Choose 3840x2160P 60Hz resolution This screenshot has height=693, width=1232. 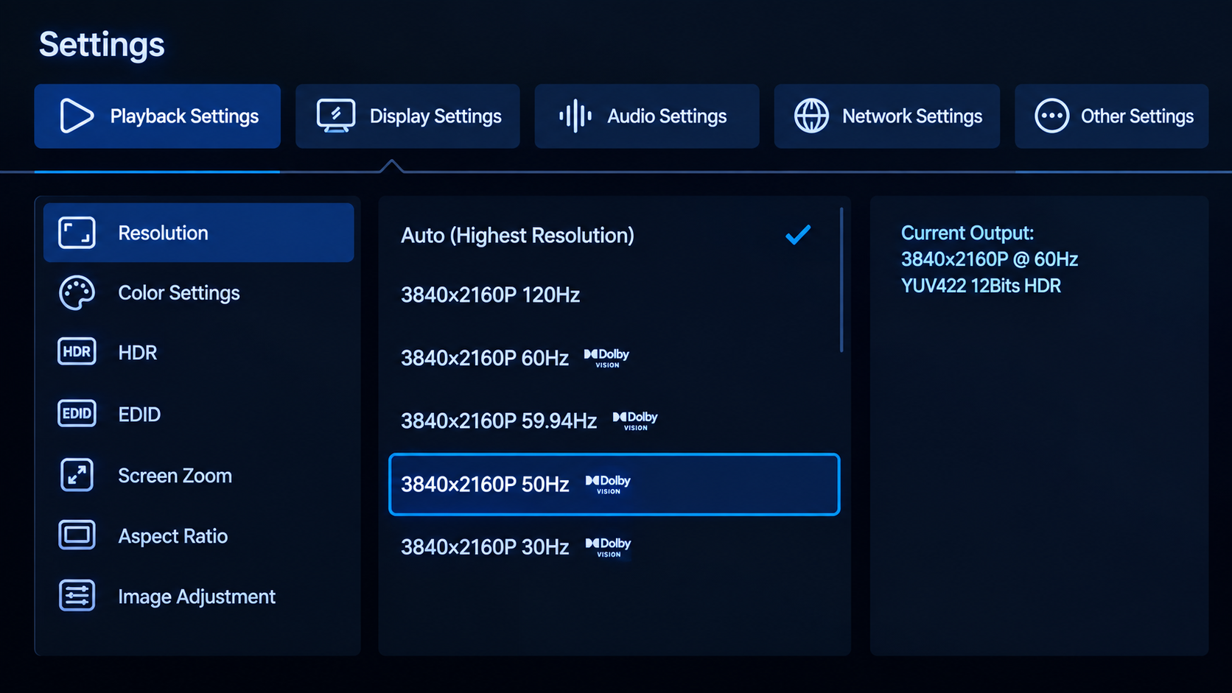614,358
